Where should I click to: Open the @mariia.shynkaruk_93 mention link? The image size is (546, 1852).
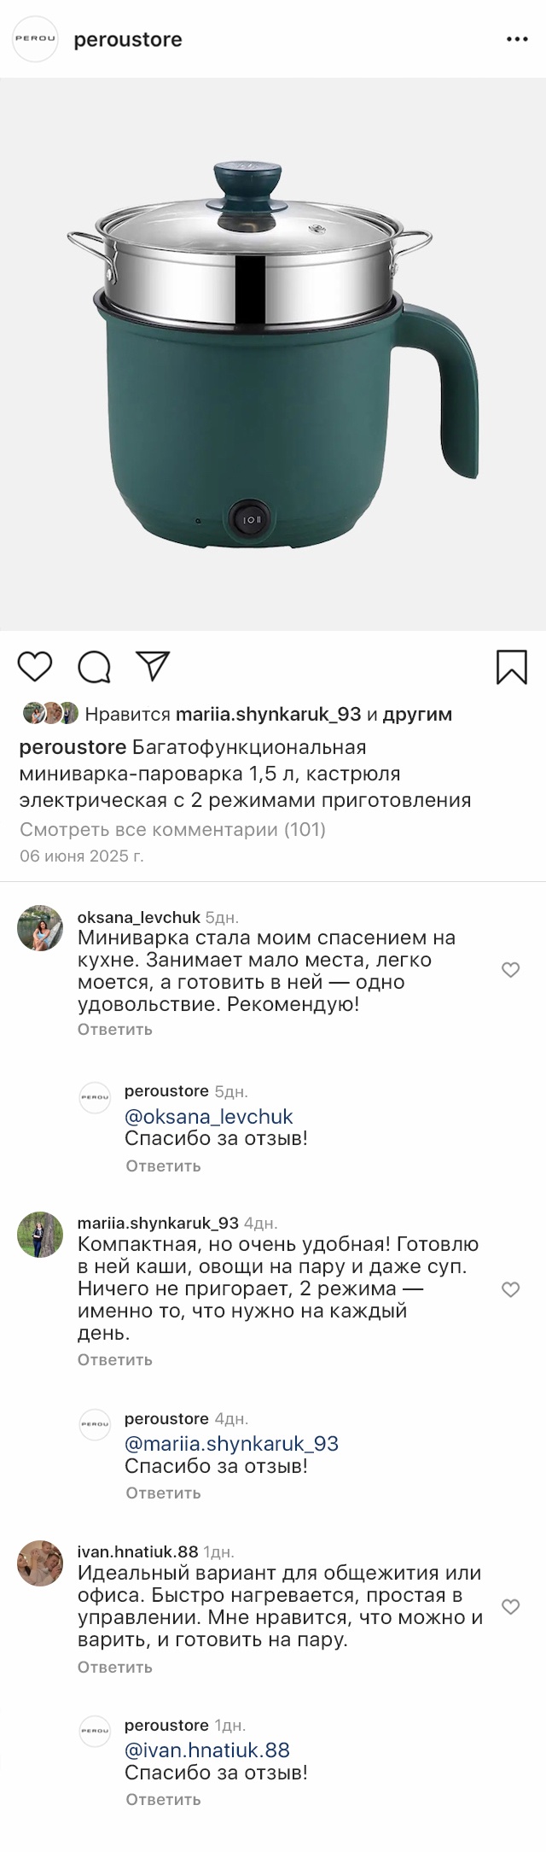(231, 1444)
